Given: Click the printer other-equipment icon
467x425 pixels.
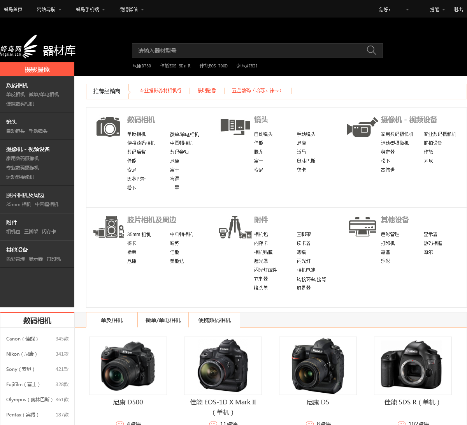Looking at the screenshot, I should (x=362, y=226).
